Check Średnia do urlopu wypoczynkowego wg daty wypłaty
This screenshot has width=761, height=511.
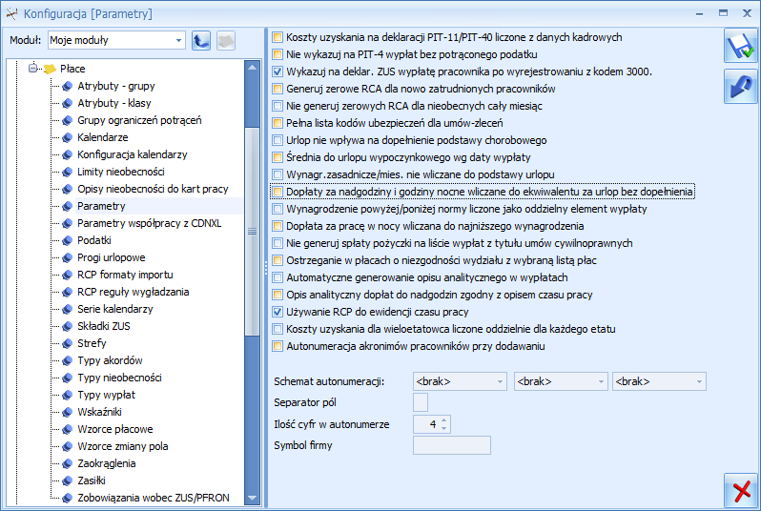point(278,157)
